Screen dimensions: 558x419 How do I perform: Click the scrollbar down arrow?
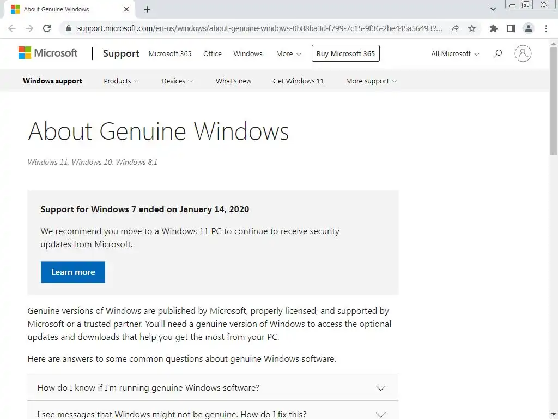click(x=554, y=415)
